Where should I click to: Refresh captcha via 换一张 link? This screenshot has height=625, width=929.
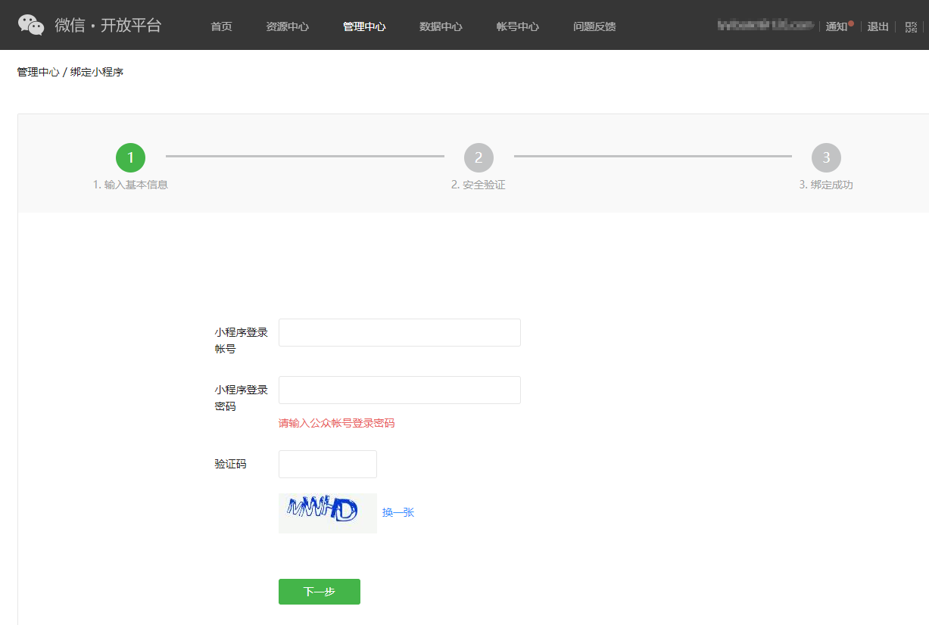[x=398, y=512]
